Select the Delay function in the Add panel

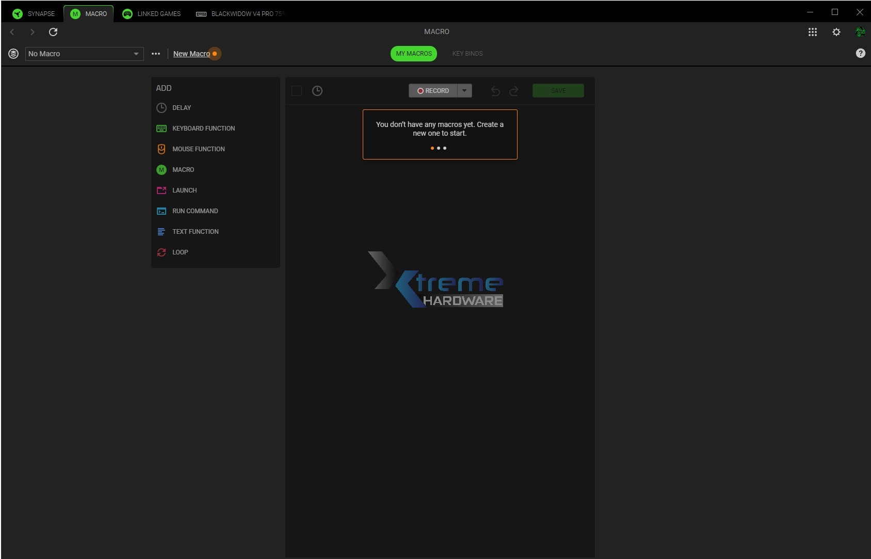[181, 108]
